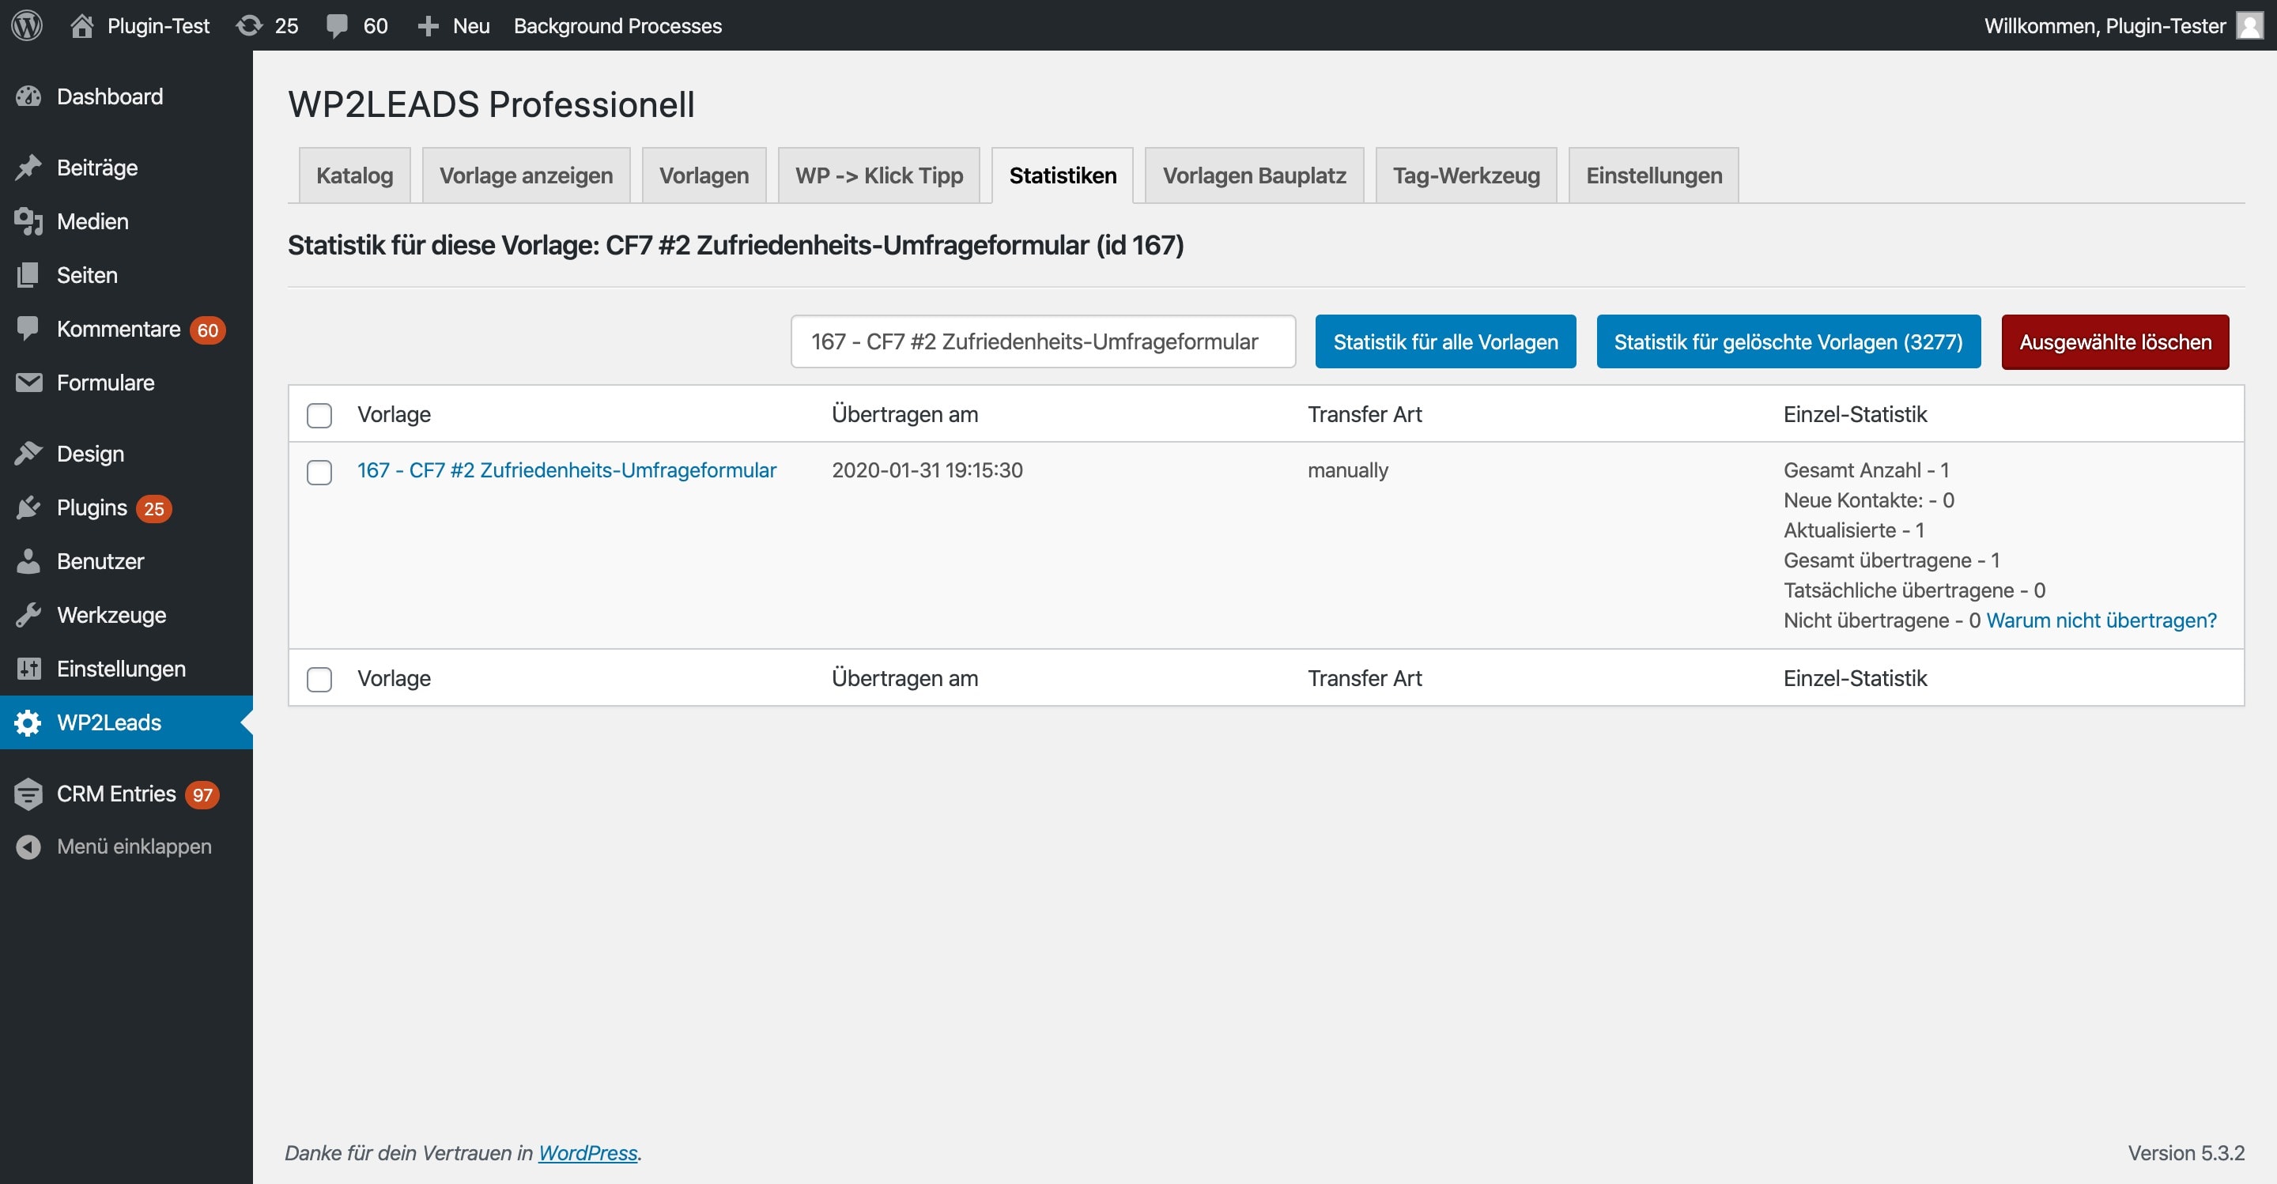Click Übertragen am column header at top
This screenshot has height=1184, width=2277.
[904, 414]
